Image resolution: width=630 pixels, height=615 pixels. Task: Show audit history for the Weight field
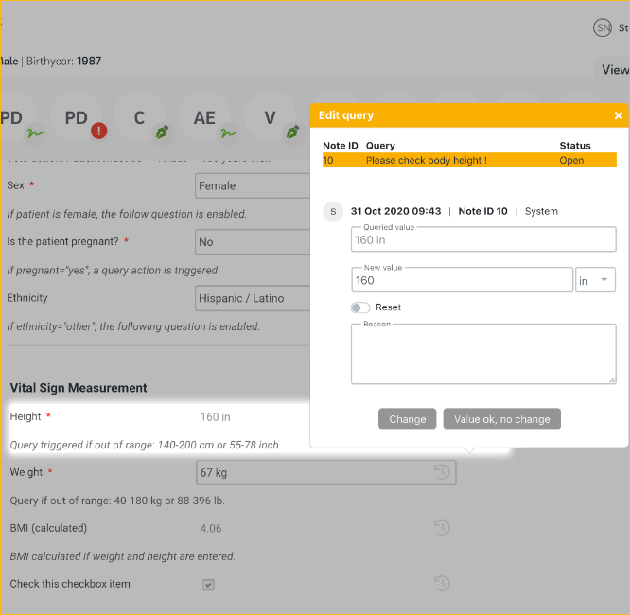click(442, 472)
